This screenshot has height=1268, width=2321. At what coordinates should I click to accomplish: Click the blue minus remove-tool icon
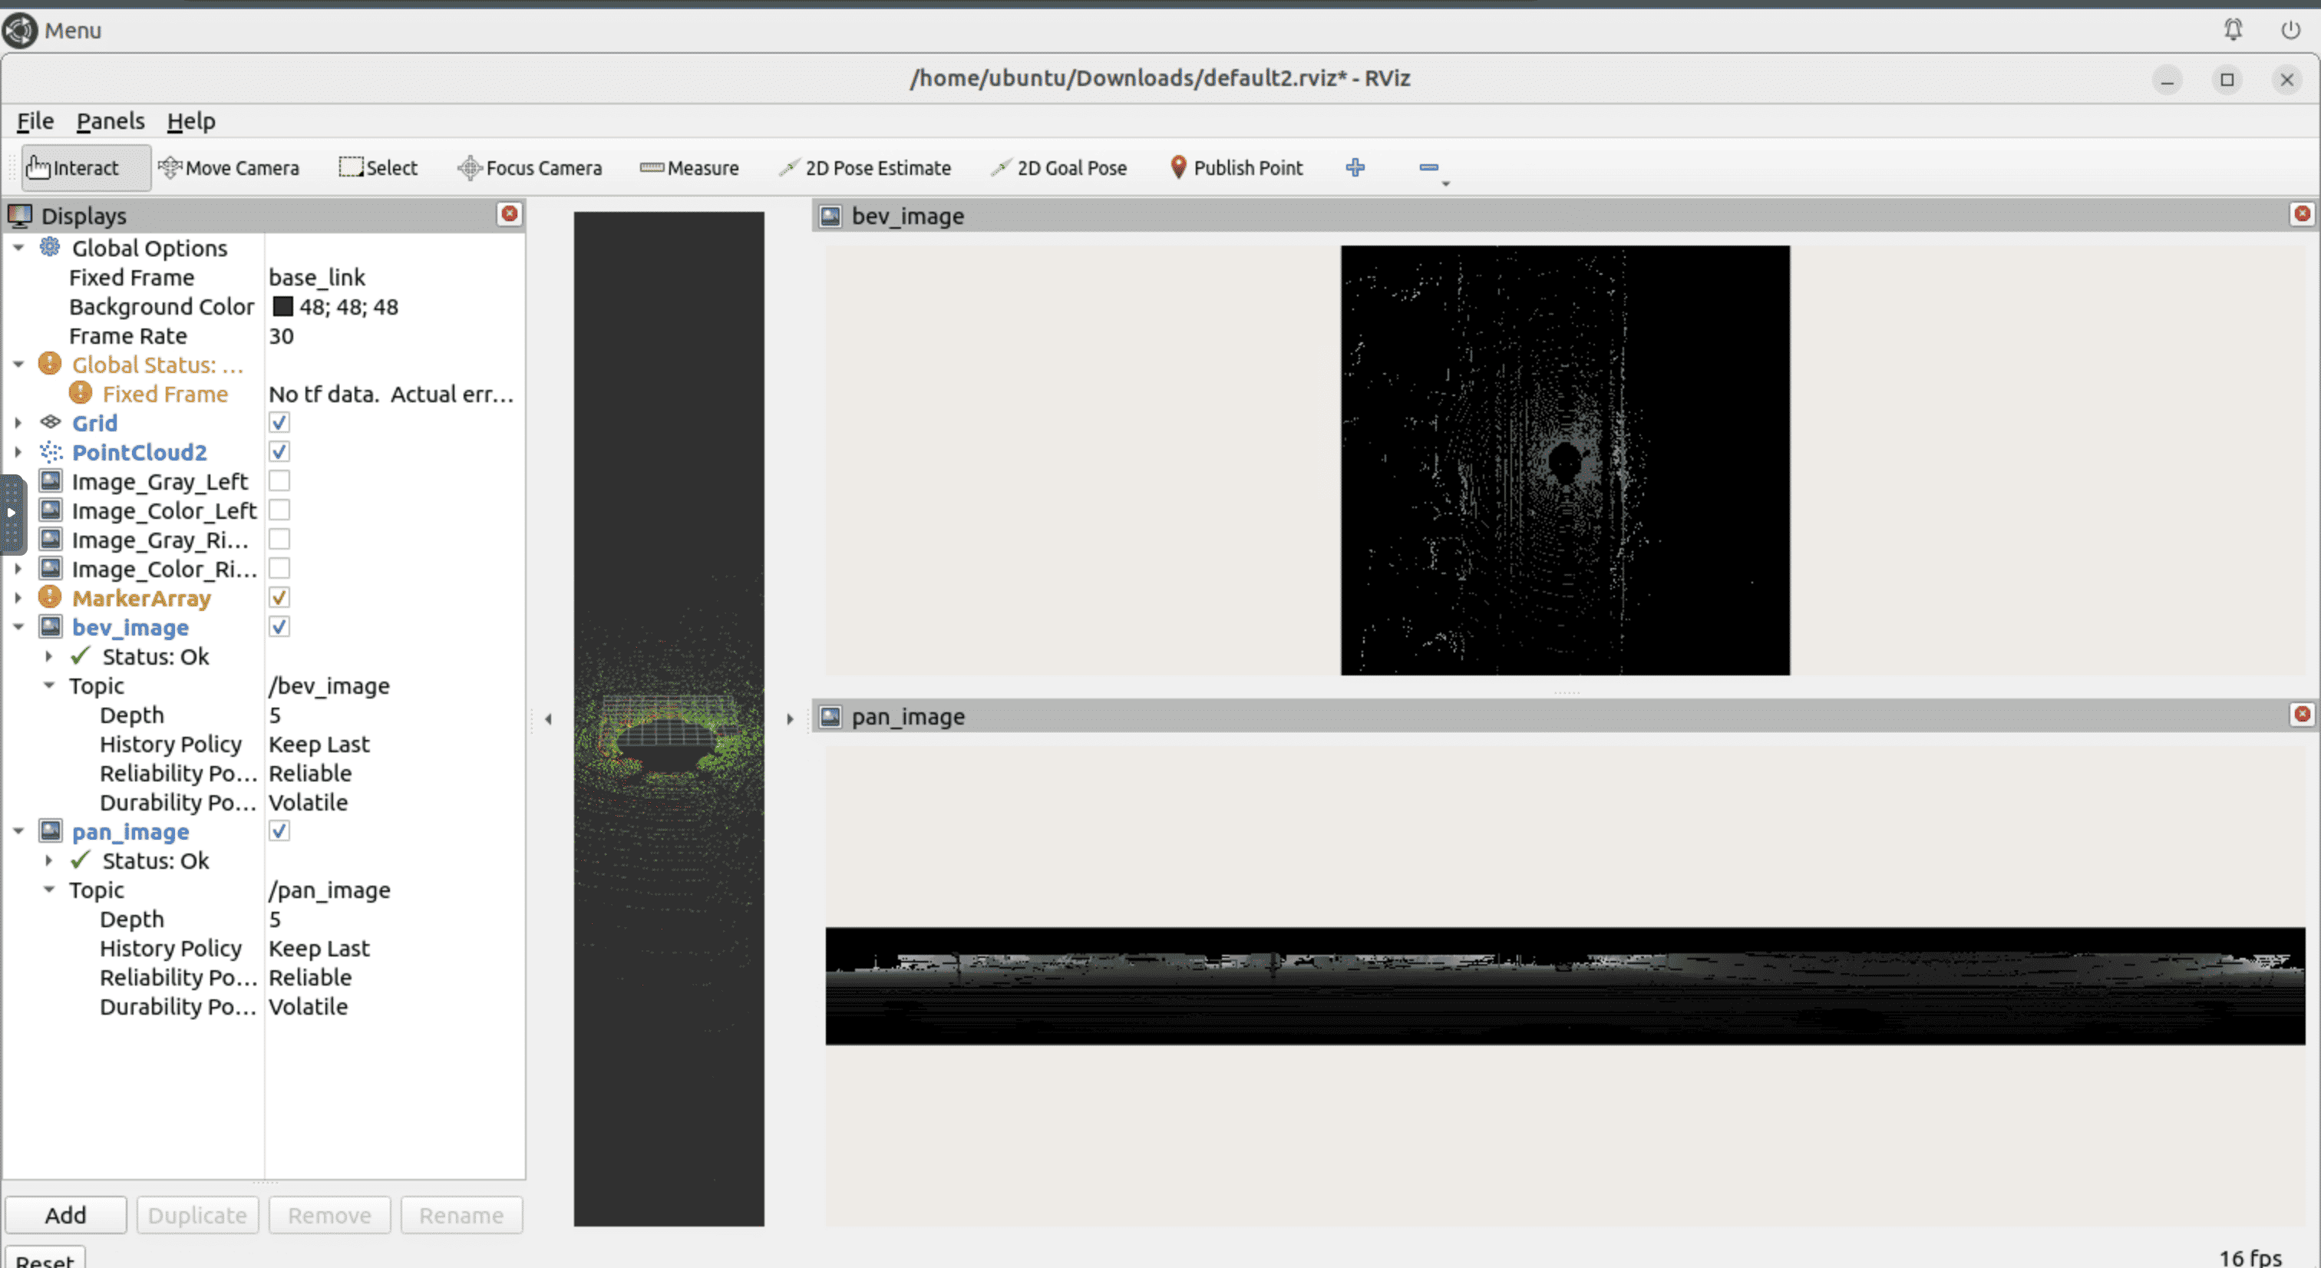[1428, 167]
